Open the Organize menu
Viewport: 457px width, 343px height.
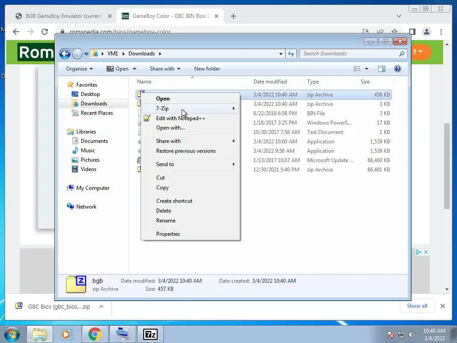coord(79,69)
